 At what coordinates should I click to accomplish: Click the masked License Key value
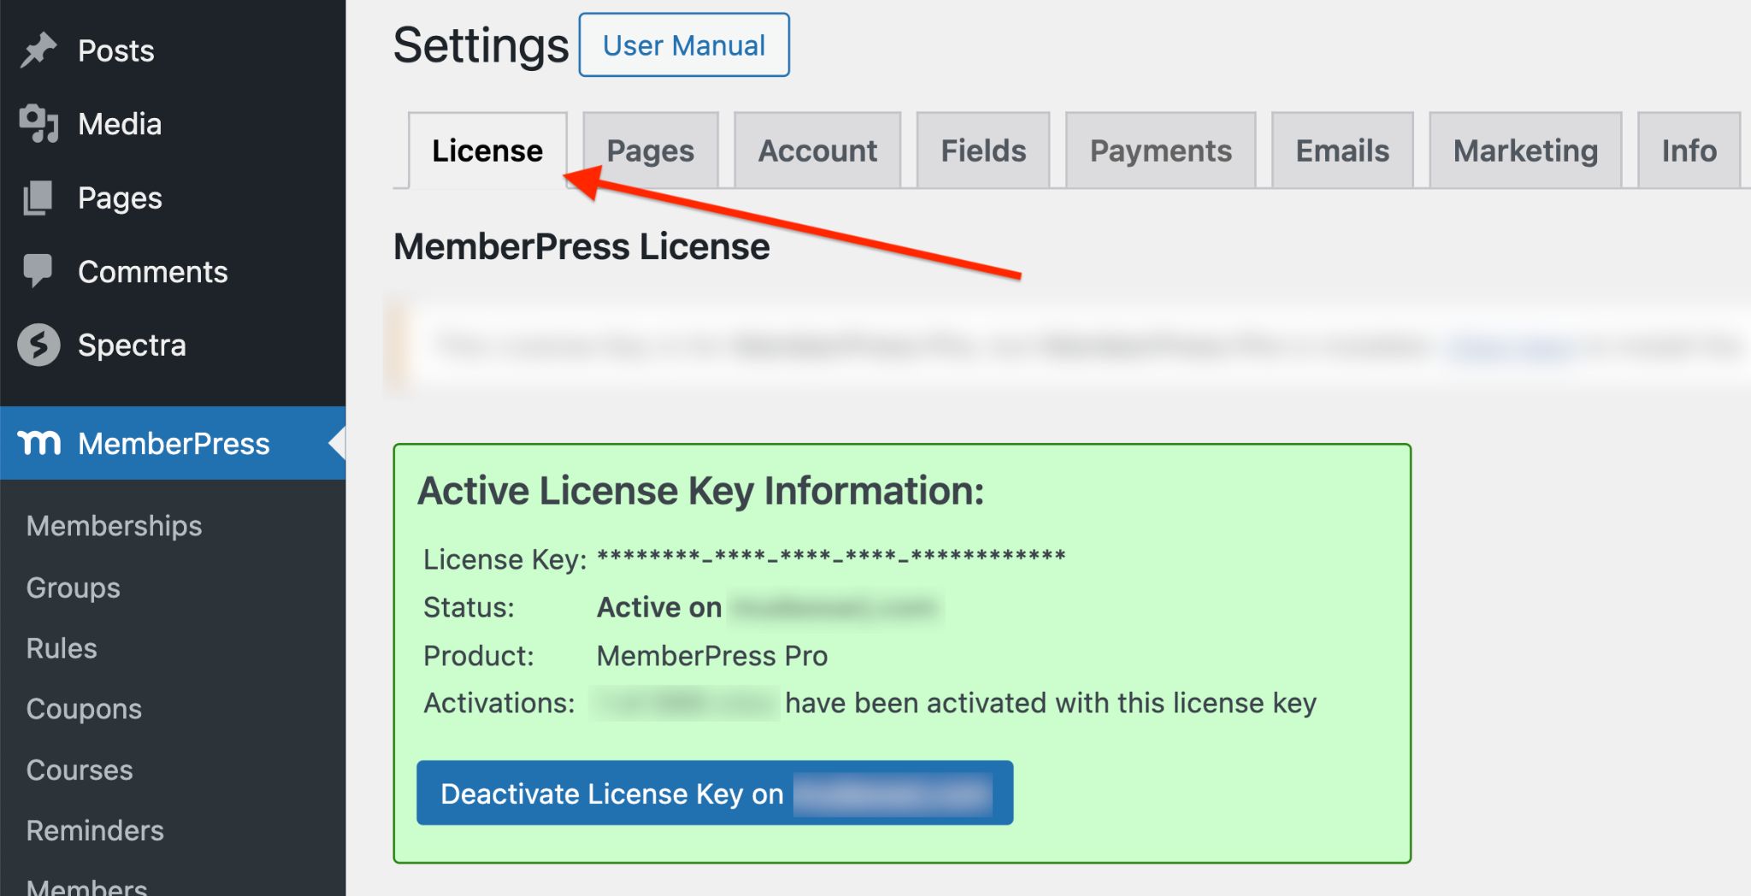pyautogui.click(x=831, y=557)
